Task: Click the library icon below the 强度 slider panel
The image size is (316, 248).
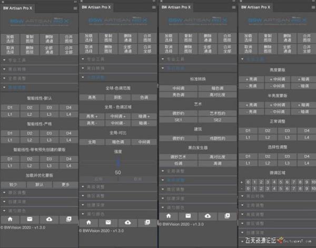Action: [147, 222]
